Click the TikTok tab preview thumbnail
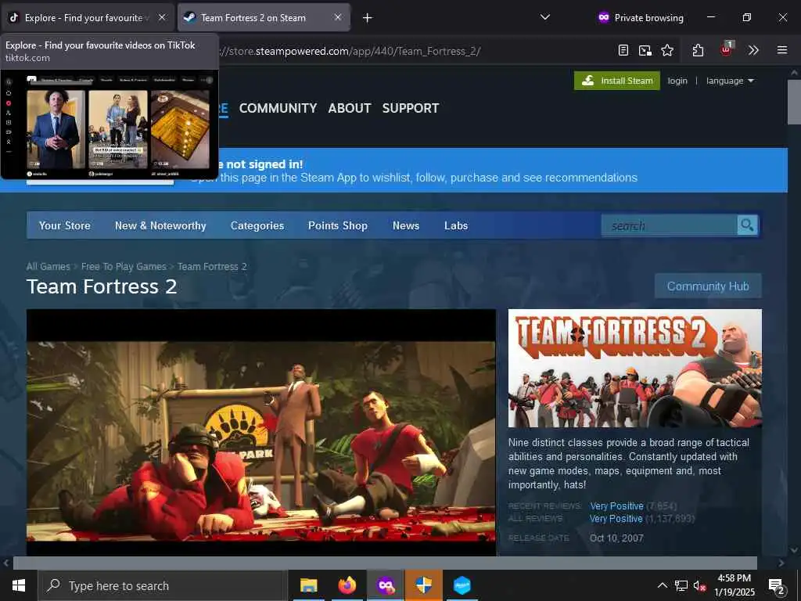 [x=110, y=124]
